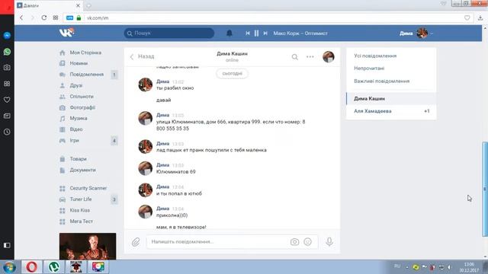Go back in browser toolbar
Screen dimensions: 488x274
pyautogui.click(x=21, y=18)
